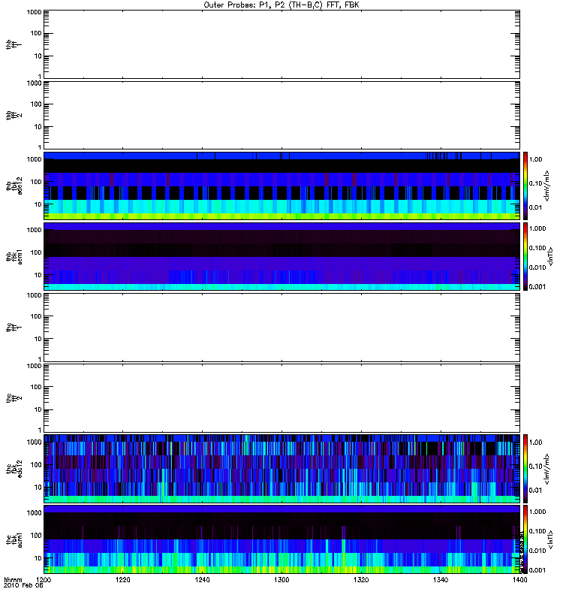The width and height of the screenshot is (563, 601).
Task: Click the 1400 time tick label
Action: point(519,580)
